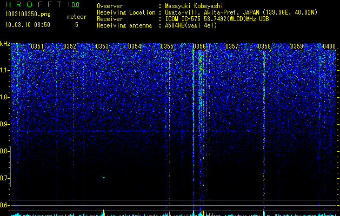Image resolution: width=340 pixels, height=216 pixels.
Task: Click the 0400 time marker
Action: pyautogui.click(x=329, y=46)
